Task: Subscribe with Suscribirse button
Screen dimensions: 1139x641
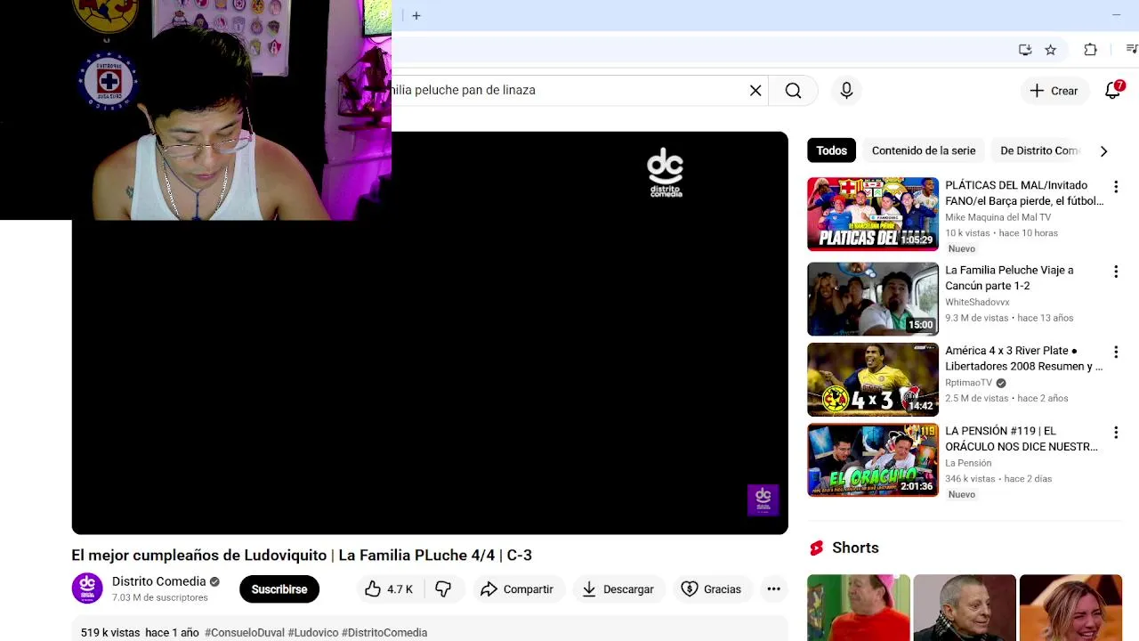Action: (279, 589)
